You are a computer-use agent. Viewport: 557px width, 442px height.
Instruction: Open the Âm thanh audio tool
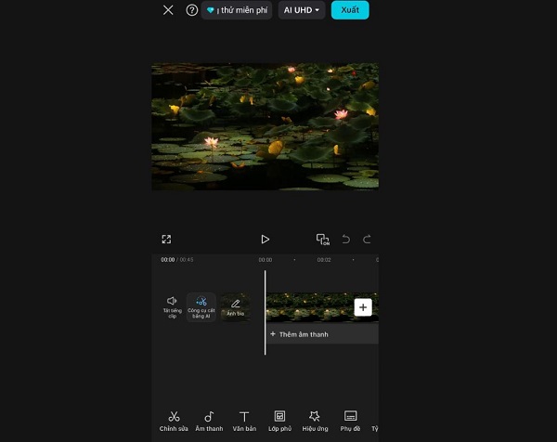(209, 421)
